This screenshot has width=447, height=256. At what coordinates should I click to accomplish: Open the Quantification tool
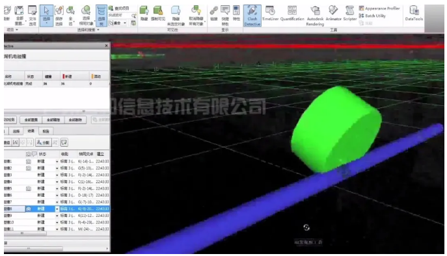tap(292, 14)
